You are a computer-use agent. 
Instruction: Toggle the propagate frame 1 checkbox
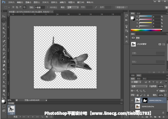click(157, 91)
